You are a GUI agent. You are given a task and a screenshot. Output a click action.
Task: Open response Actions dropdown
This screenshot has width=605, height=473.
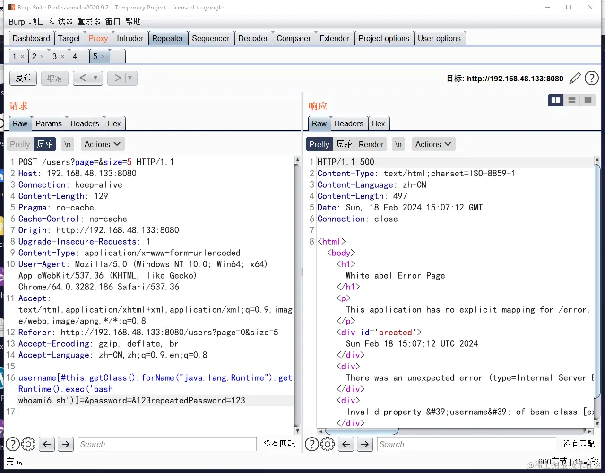tap(433, 144)
